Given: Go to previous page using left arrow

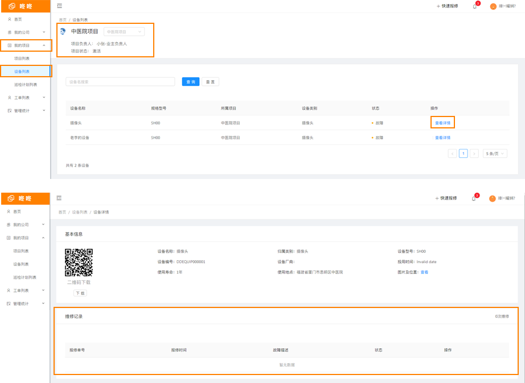Looking at the screenshot, I should click(452, 153).
